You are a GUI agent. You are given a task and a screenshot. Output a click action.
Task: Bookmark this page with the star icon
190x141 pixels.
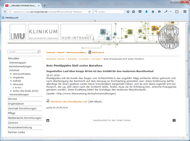128,12
